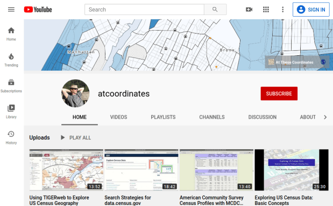This screenshot has width=333, height=206.
Task: Open the three-dot settings menu
Action: (x=282, y=10)
